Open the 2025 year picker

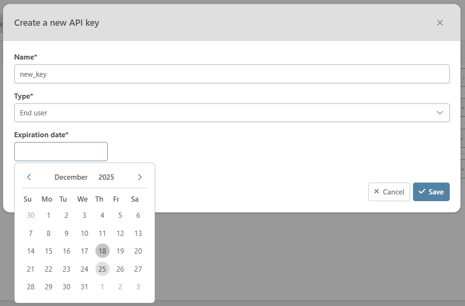click(106, 177)
